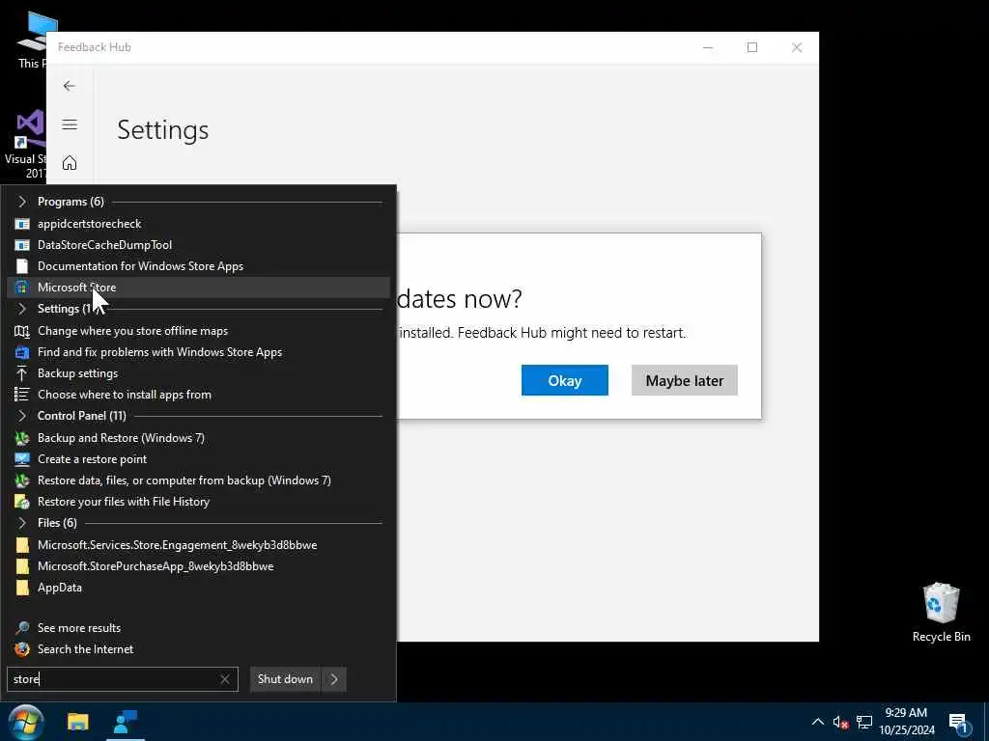
Task: Click the Create a restore point icon
Action: (22, 458)
